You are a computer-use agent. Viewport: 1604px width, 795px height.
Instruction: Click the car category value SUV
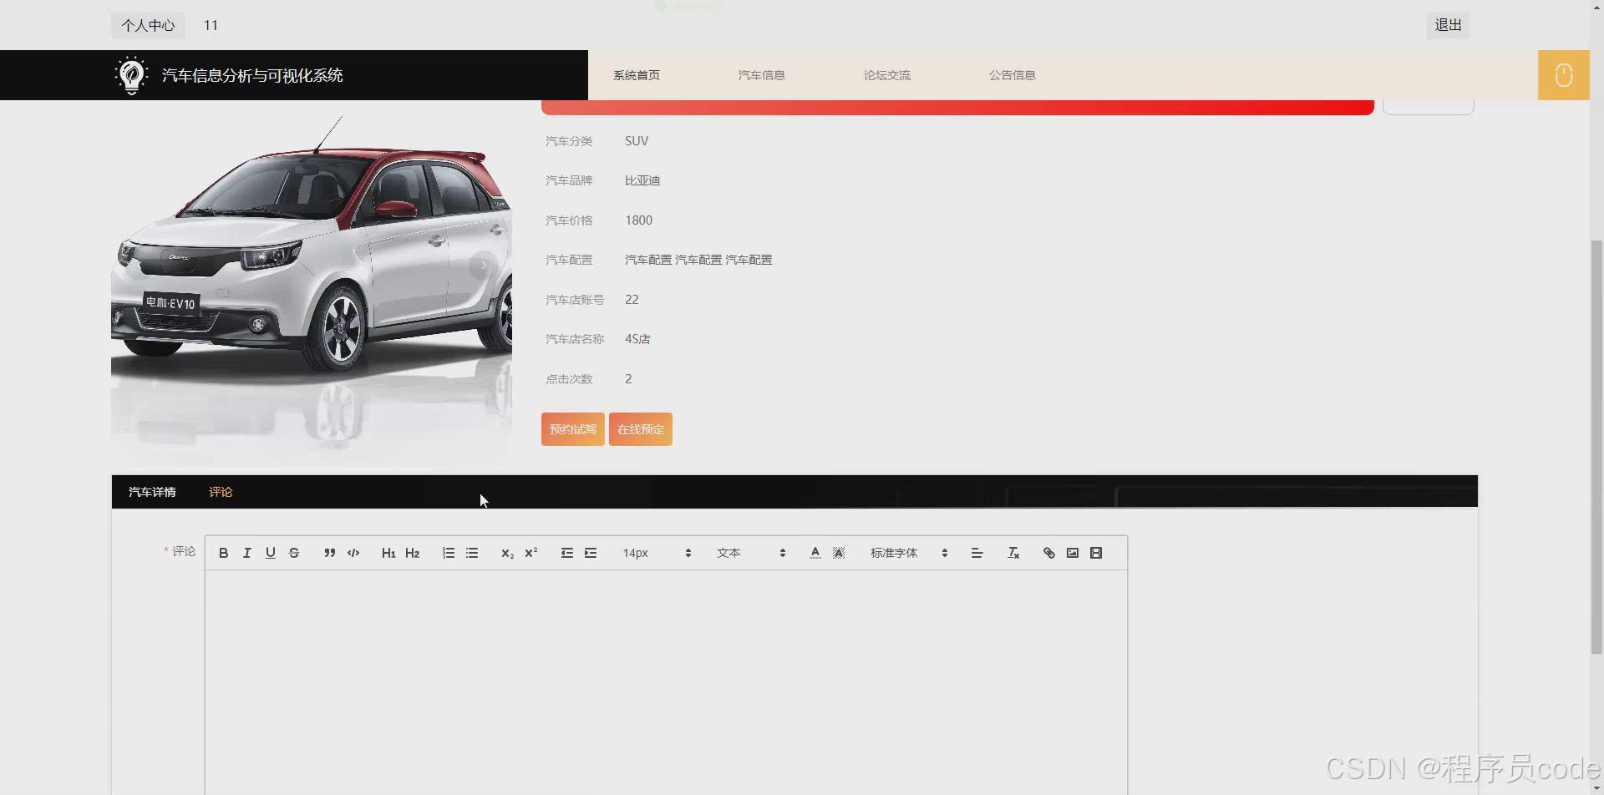[636, 141]
